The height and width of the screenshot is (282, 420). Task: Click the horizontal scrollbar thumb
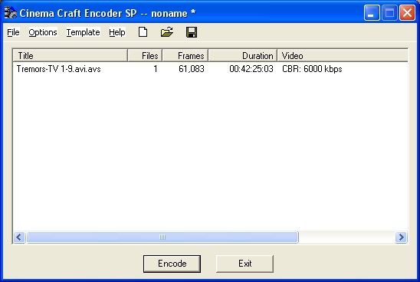(162, 238)
